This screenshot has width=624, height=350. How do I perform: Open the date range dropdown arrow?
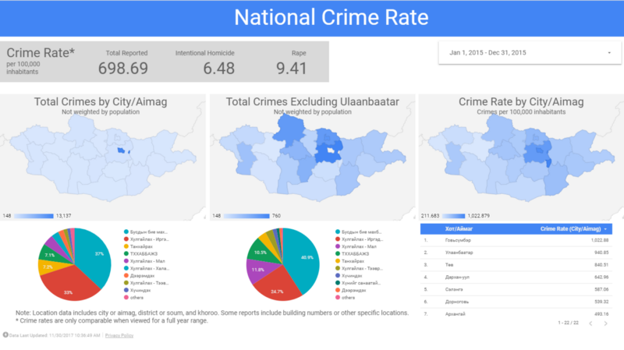[608, 53]
